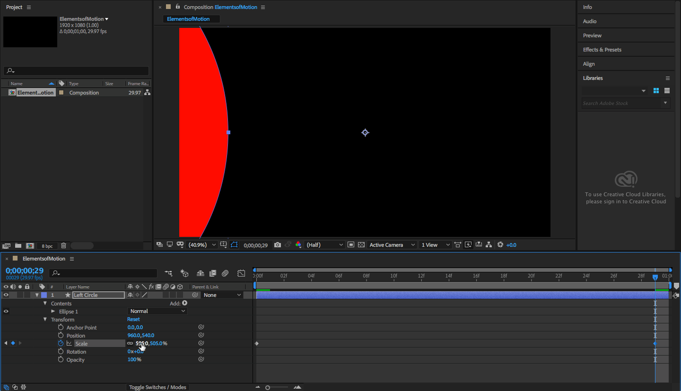Click the Left Circle layer color label swatch
This screenshot has width=681, height=391.
click(x=44, y=295)
